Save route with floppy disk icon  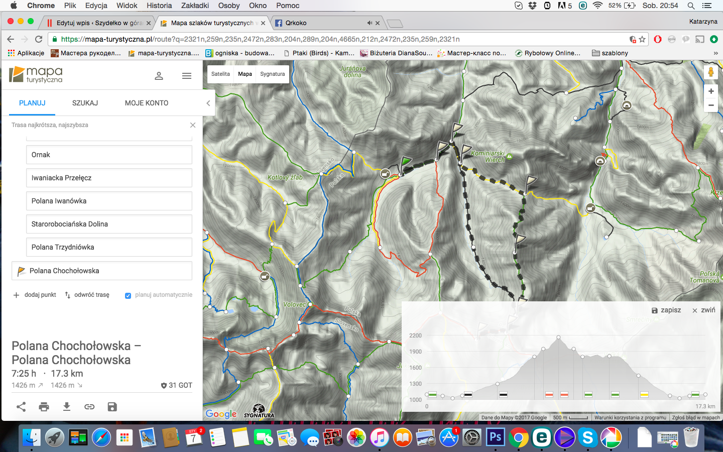click(112, 407)
